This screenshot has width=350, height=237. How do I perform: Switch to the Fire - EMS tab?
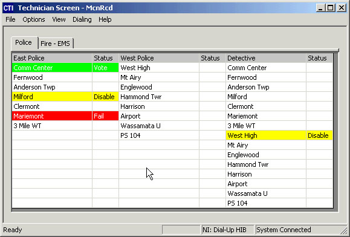[x=56, y=44]
